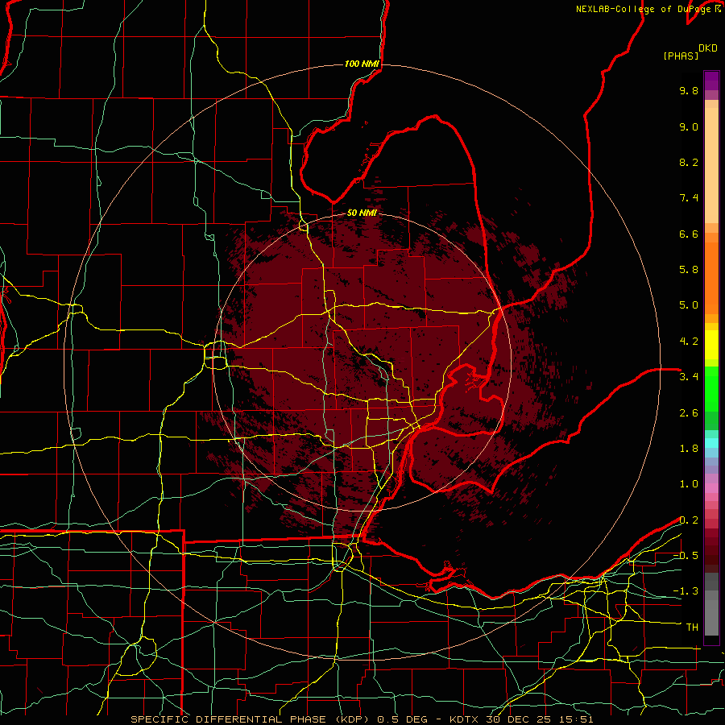
Task: Click the 5.0 scale value
Action: (689, 305)
